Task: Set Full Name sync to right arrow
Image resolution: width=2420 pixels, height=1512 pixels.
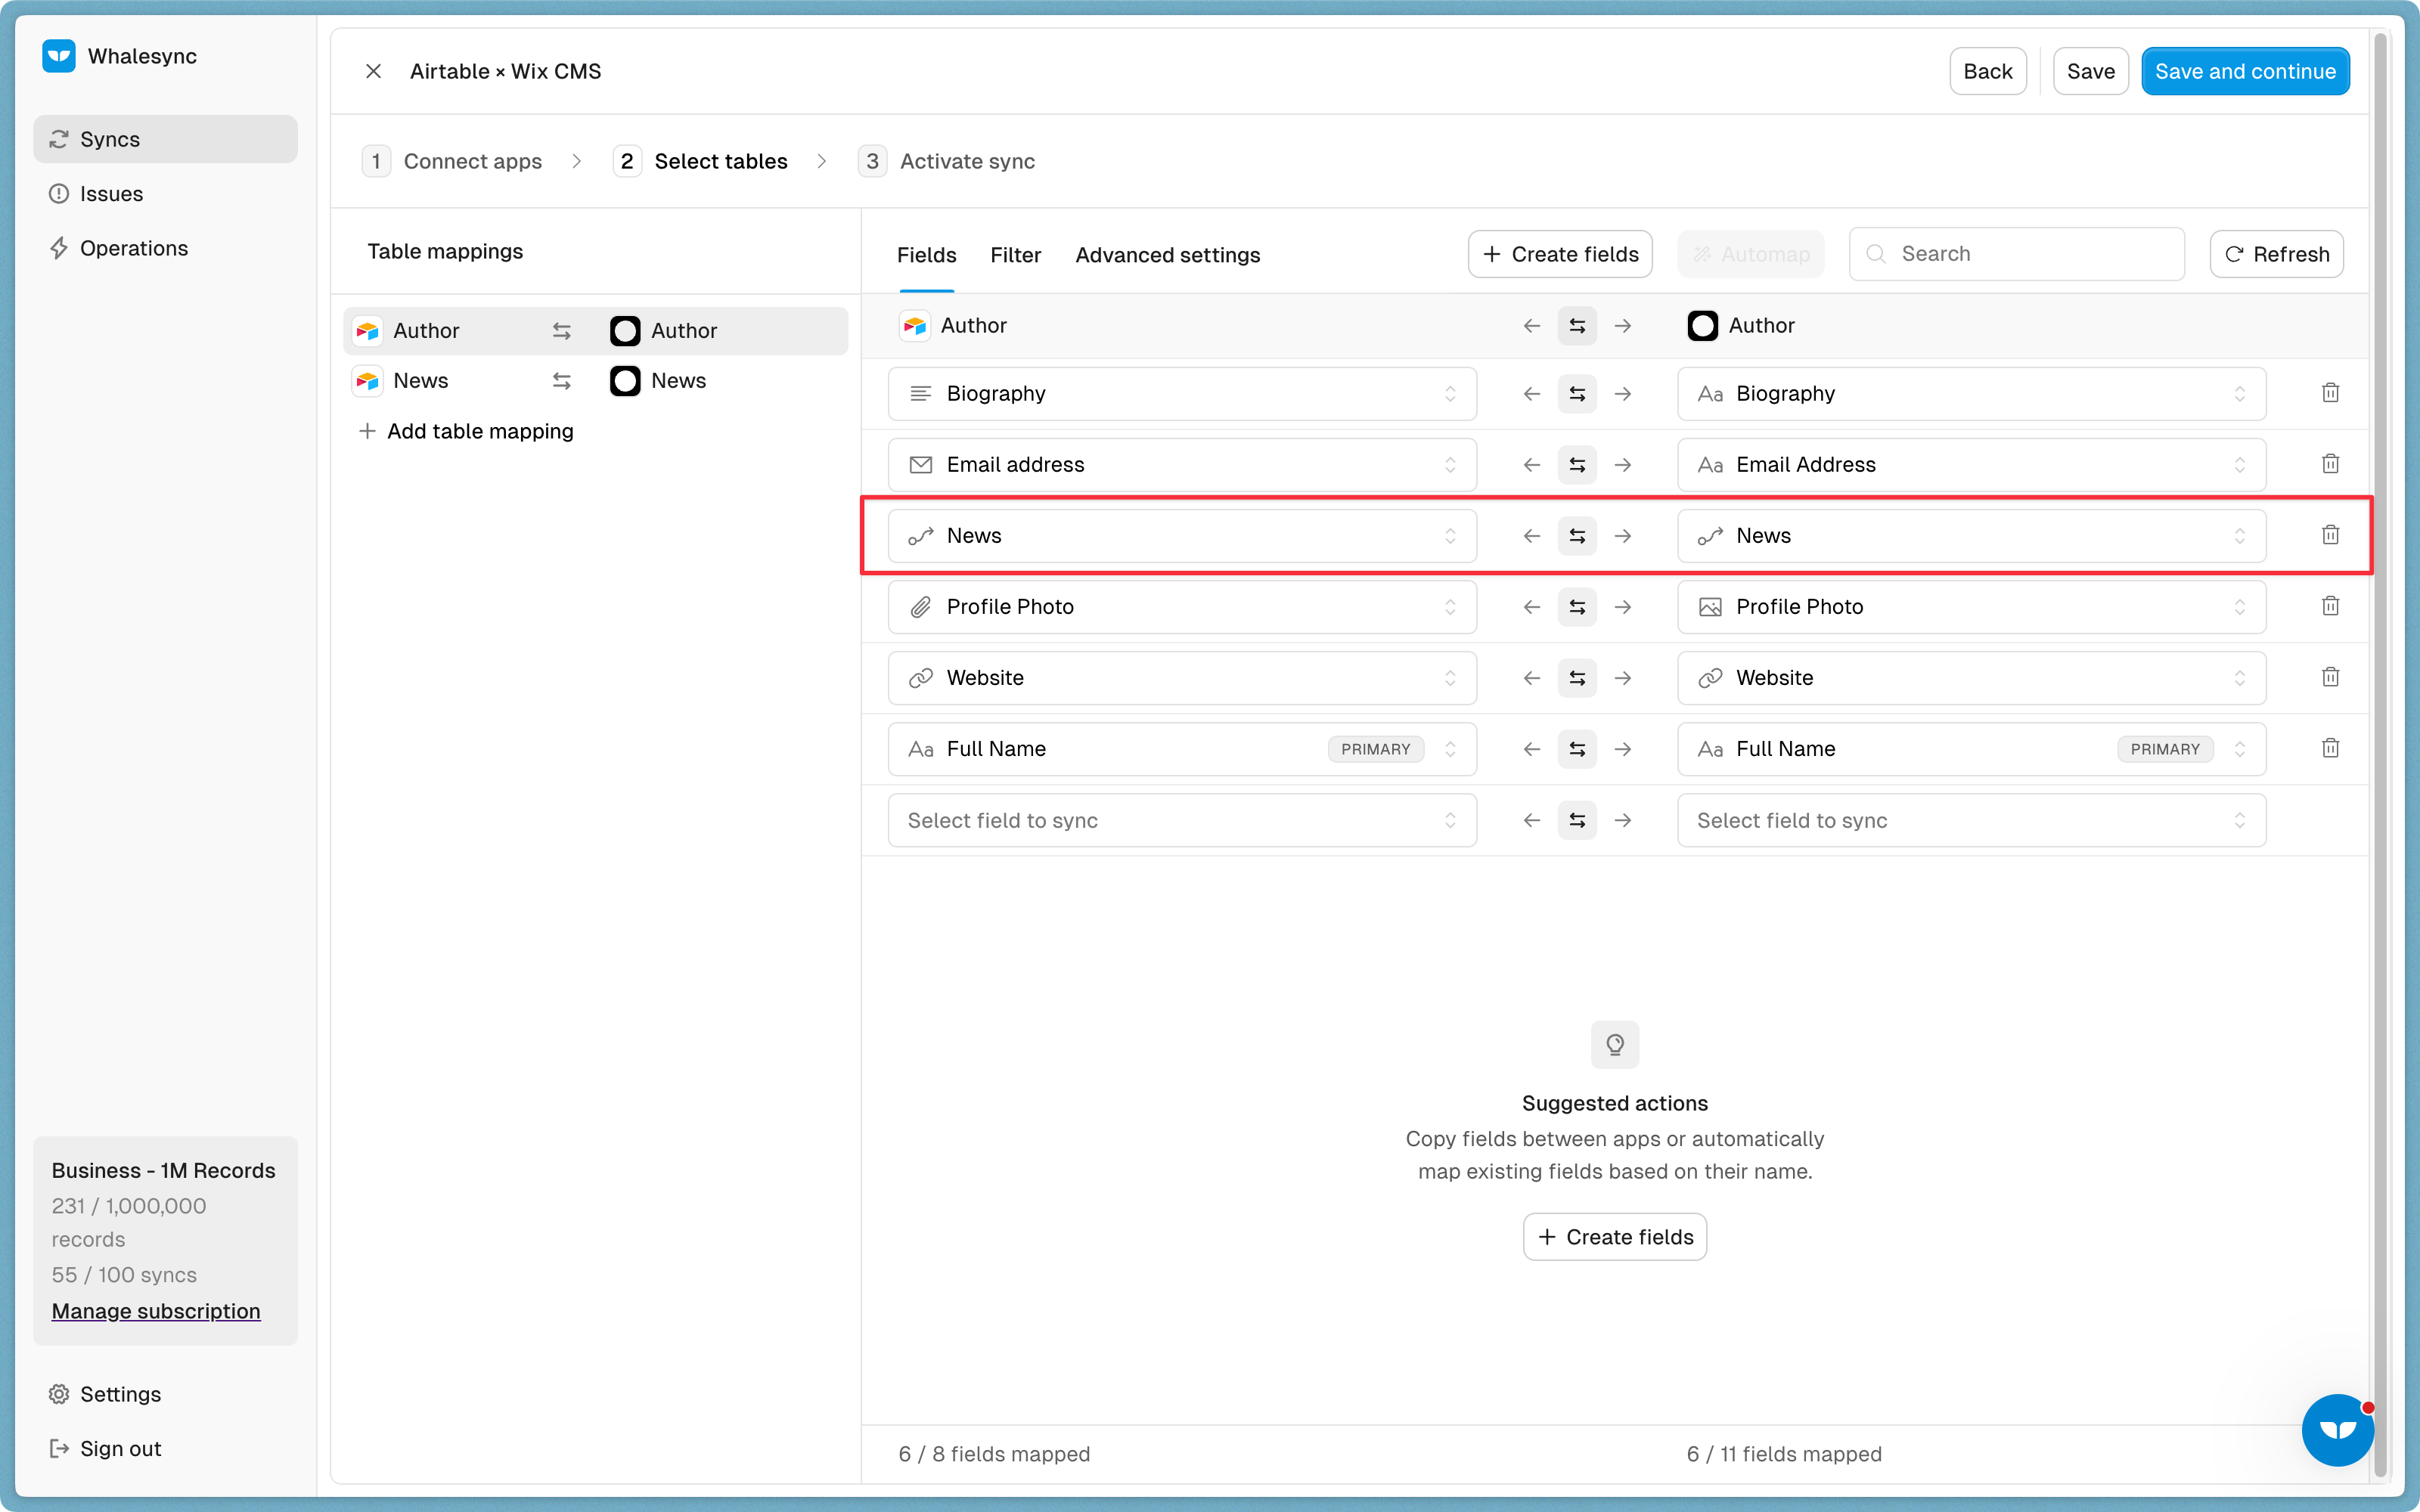Action: coord(1623,749)
